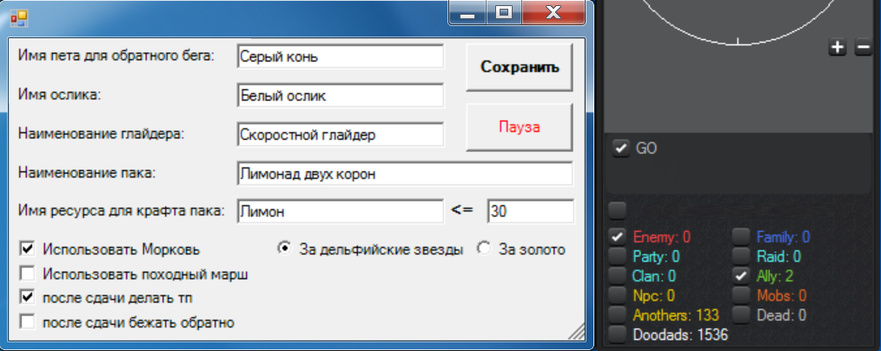Zoom out radar with minus icon
Screen dimensions: 881x351
863,48
